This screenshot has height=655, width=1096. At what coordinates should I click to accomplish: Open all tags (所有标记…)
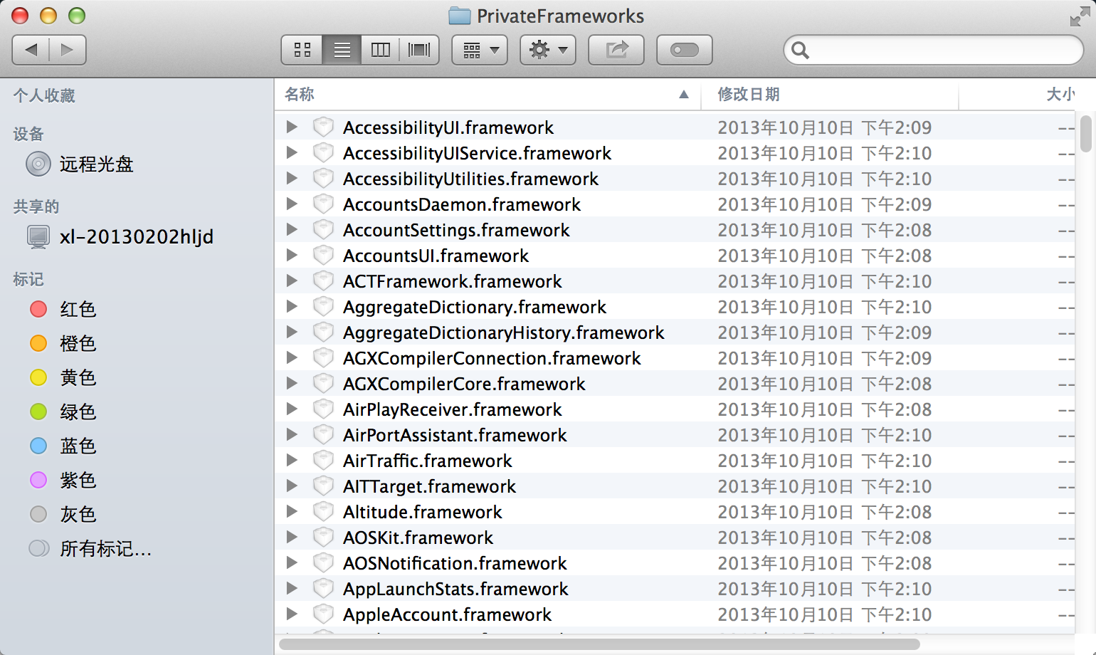(90, 548)
